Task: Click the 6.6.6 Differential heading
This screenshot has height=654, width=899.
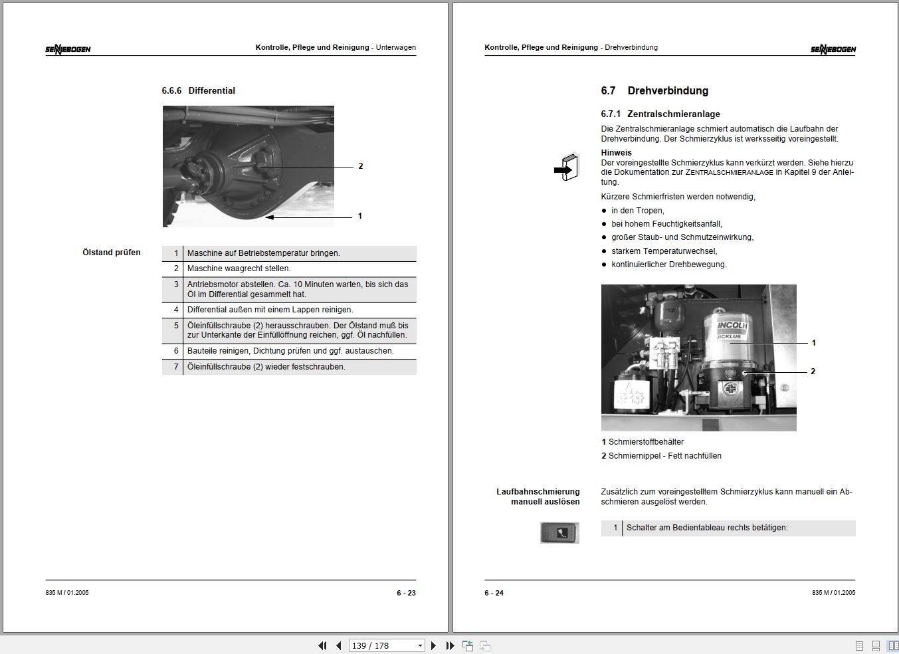Action: (198, 90)
